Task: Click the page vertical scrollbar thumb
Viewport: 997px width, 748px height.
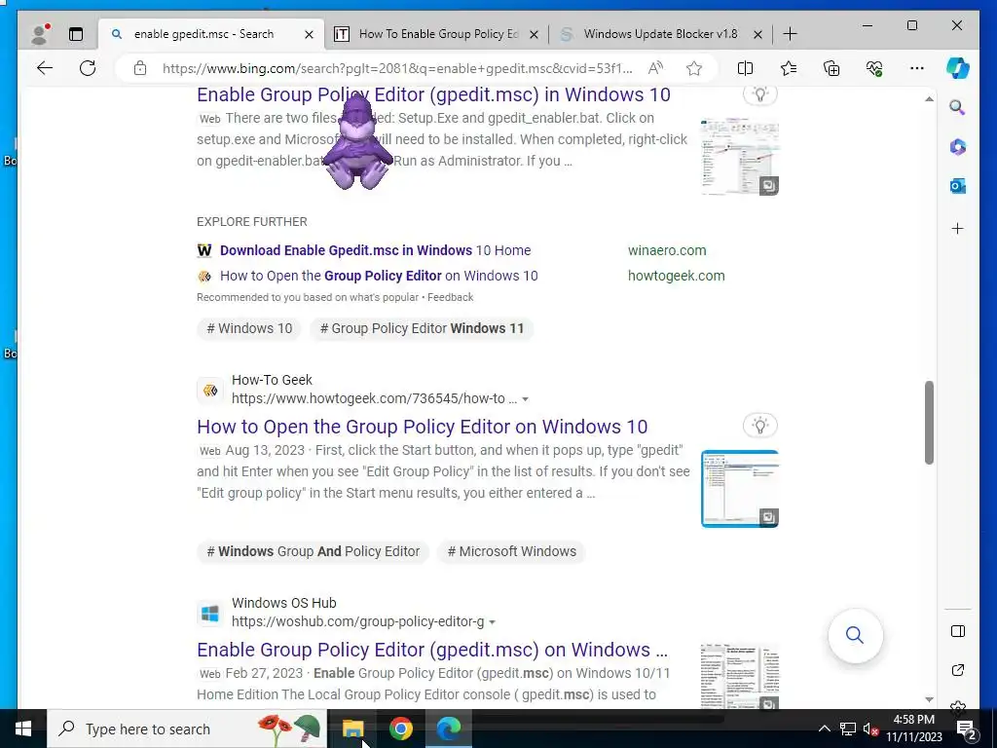Action: click(x=929, y=423)
